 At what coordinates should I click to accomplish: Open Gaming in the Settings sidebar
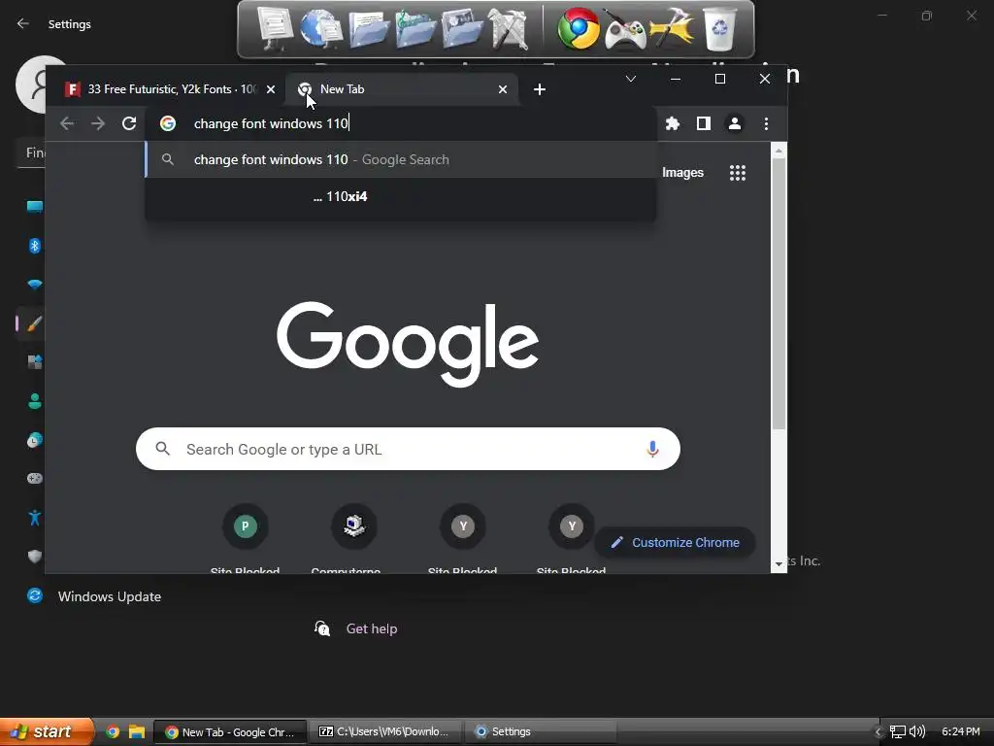34,478
